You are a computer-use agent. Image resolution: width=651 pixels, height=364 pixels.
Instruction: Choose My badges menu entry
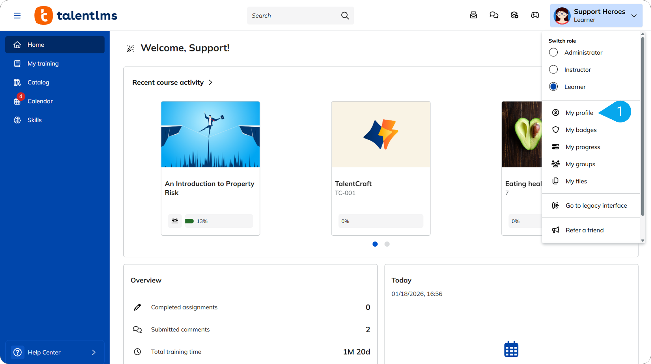pyautogui.click(x=581, y=130)
